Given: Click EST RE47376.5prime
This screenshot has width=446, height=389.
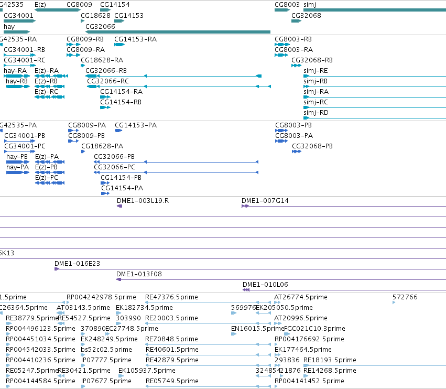Looking at the screenshot, I should [x=171, y=297].
